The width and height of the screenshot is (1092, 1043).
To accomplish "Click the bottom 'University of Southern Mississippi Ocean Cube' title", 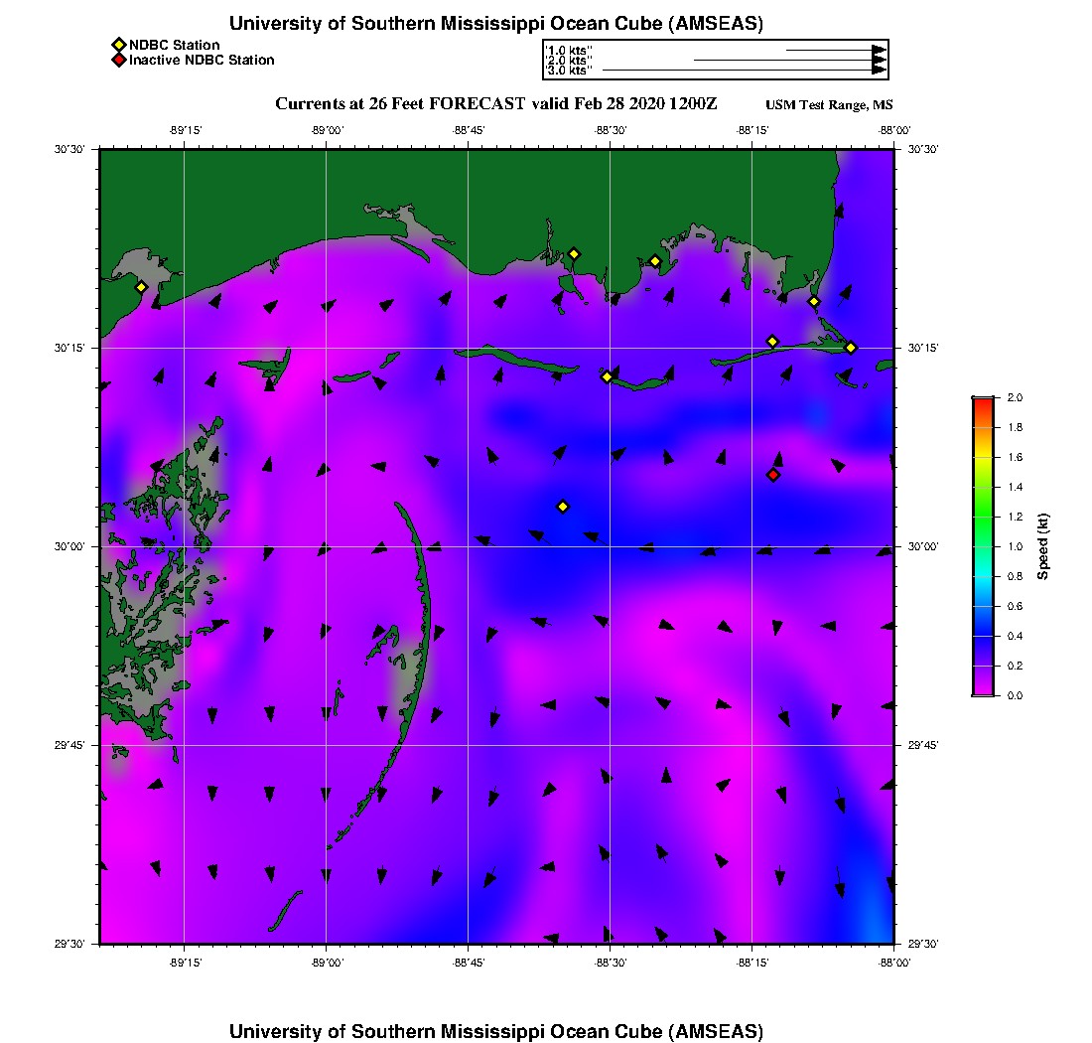I will click(496, 1031).
